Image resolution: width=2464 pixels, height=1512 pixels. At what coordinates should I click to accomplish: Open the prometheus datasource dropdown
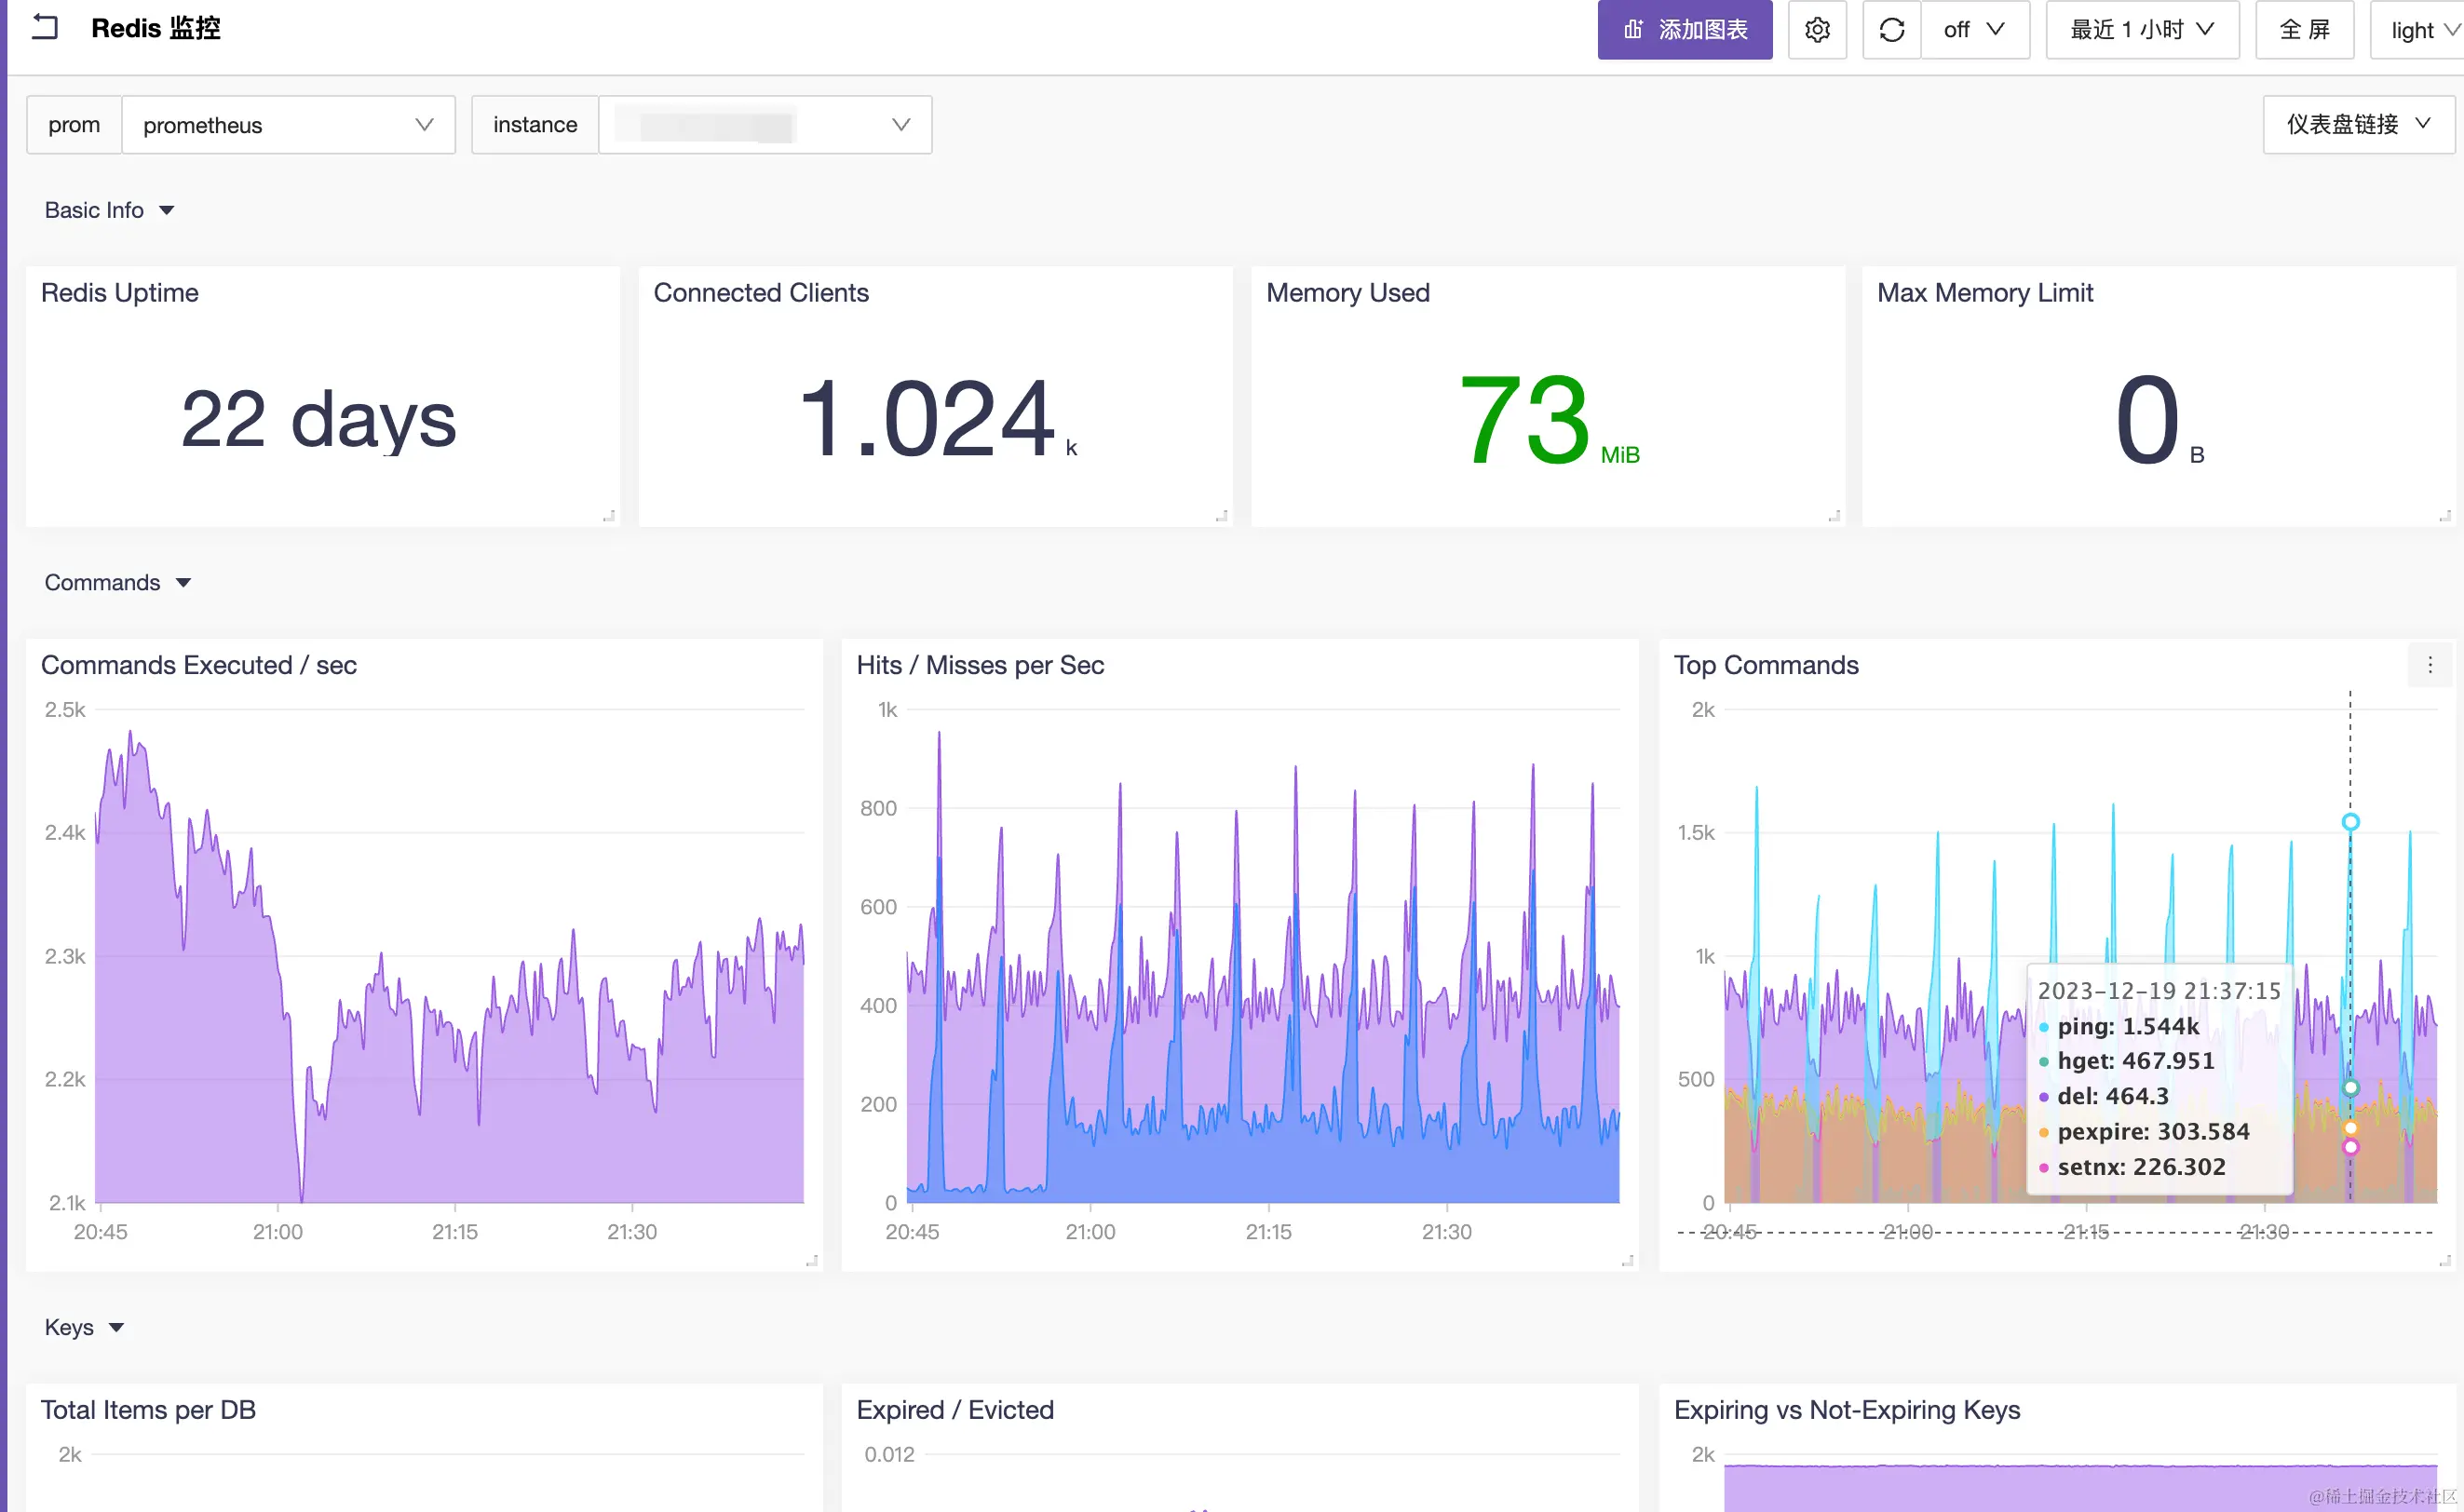pyautogui.click(x=288, y=125)
